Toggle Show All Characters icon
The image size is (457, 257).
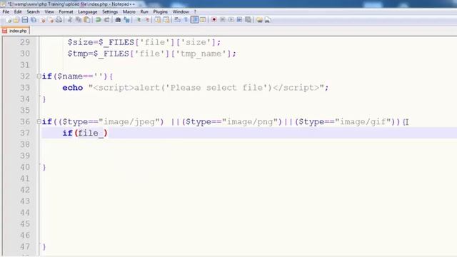(186, 20)
